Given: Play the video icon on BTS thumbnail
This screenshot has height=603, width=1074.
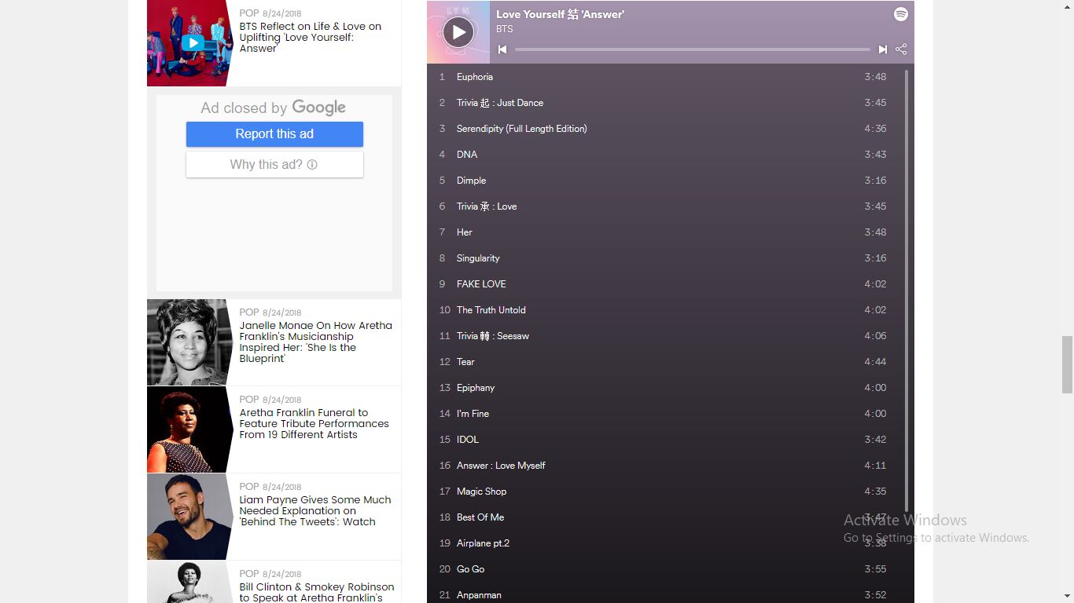Looking at the screenshot, I should coord(193,43).
